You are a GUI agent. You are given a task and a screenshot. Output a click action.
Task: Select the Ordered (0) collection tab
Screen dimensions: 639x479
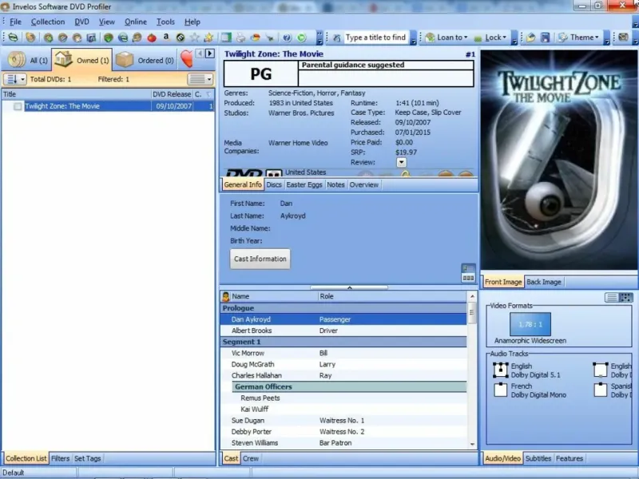pos(146,61)
